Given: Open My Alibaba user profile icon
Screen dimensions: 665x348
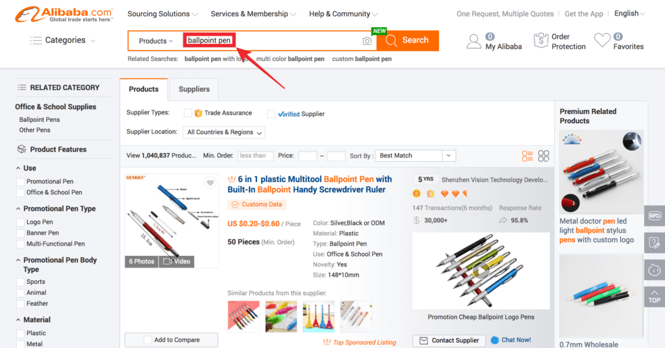Looking at the screenshot, I should (x=473, y=41).
